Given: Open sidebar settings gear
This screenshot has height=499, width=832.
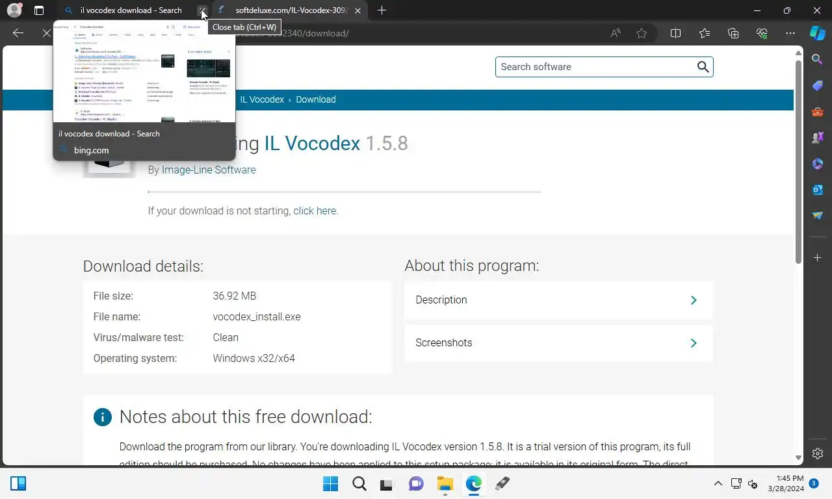Looking at the screenshot, I should (x=818, y=454).
